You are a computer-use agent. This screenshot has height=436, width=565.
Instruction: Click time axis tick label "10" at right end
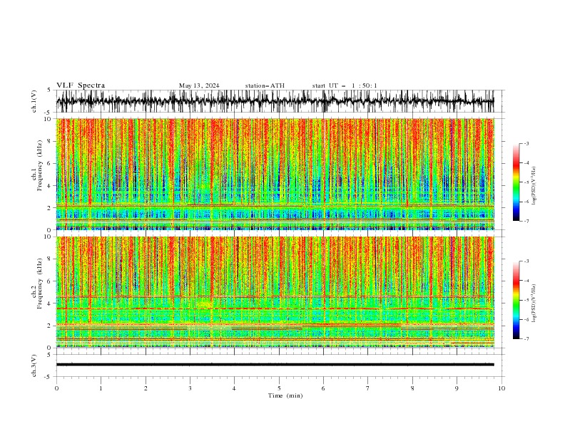pos(502,388)
